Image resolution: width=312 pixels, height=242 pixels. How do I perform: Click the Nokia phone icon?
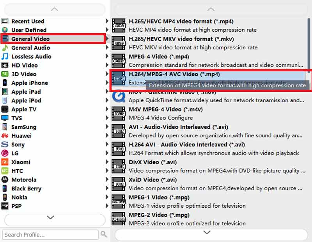pyautogui.click(x=5, y=197)
